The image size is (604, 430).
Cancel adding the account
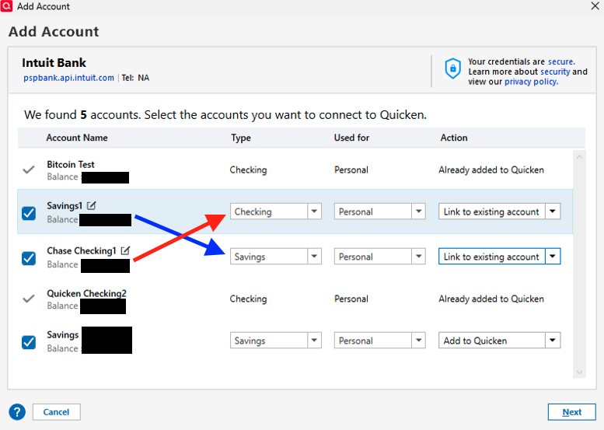56,412
